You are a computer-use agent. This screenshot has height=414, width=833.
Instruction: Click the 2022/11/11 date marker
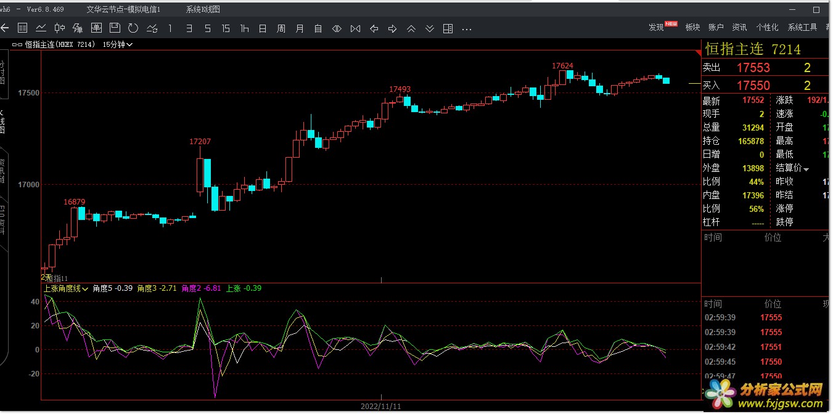(x=380, y=407)
